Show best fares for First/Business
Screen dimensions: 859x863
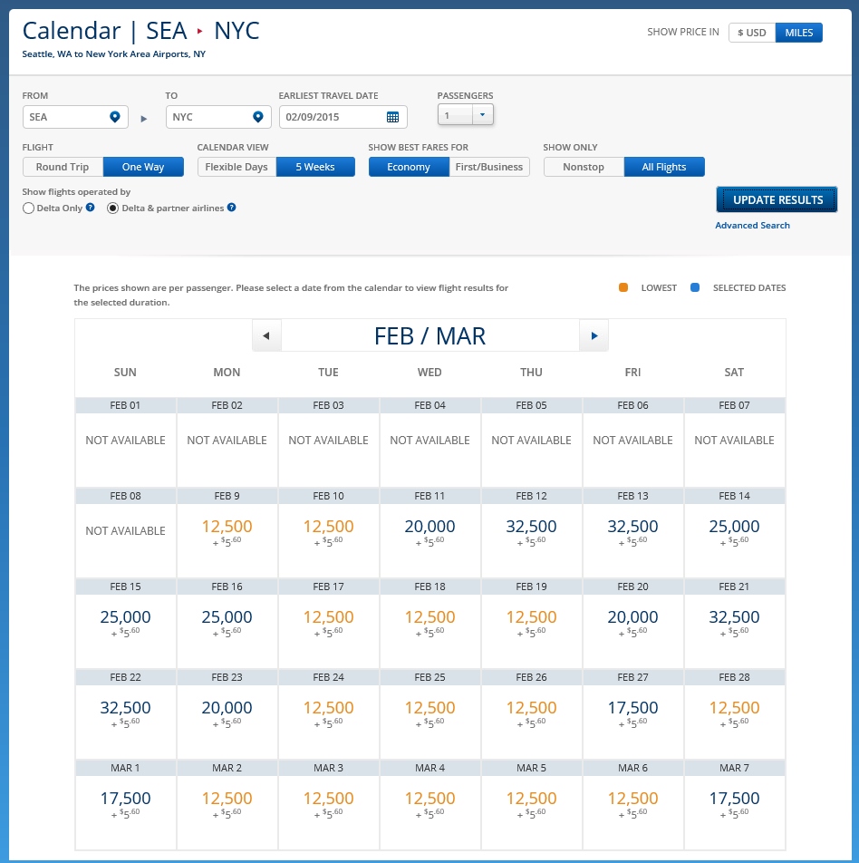(489, 166)
